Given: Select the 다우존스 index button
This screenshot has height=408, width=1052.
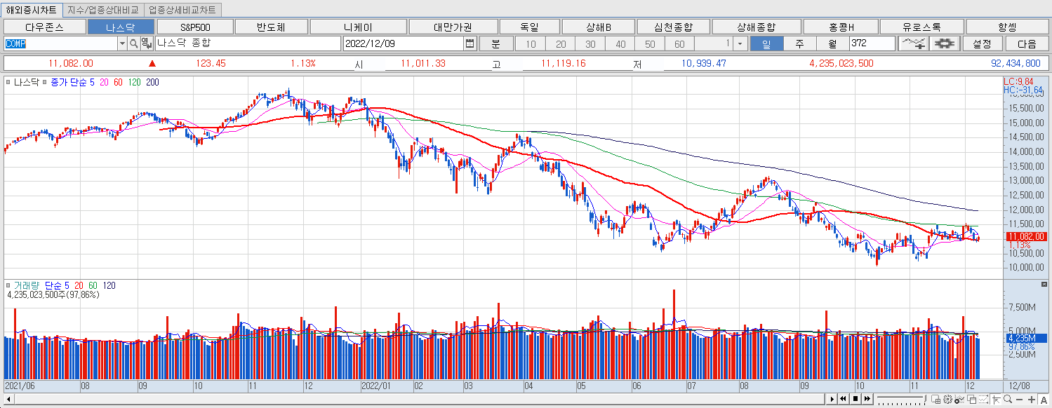Looking at the screenshot, I should tap(44, 27).
